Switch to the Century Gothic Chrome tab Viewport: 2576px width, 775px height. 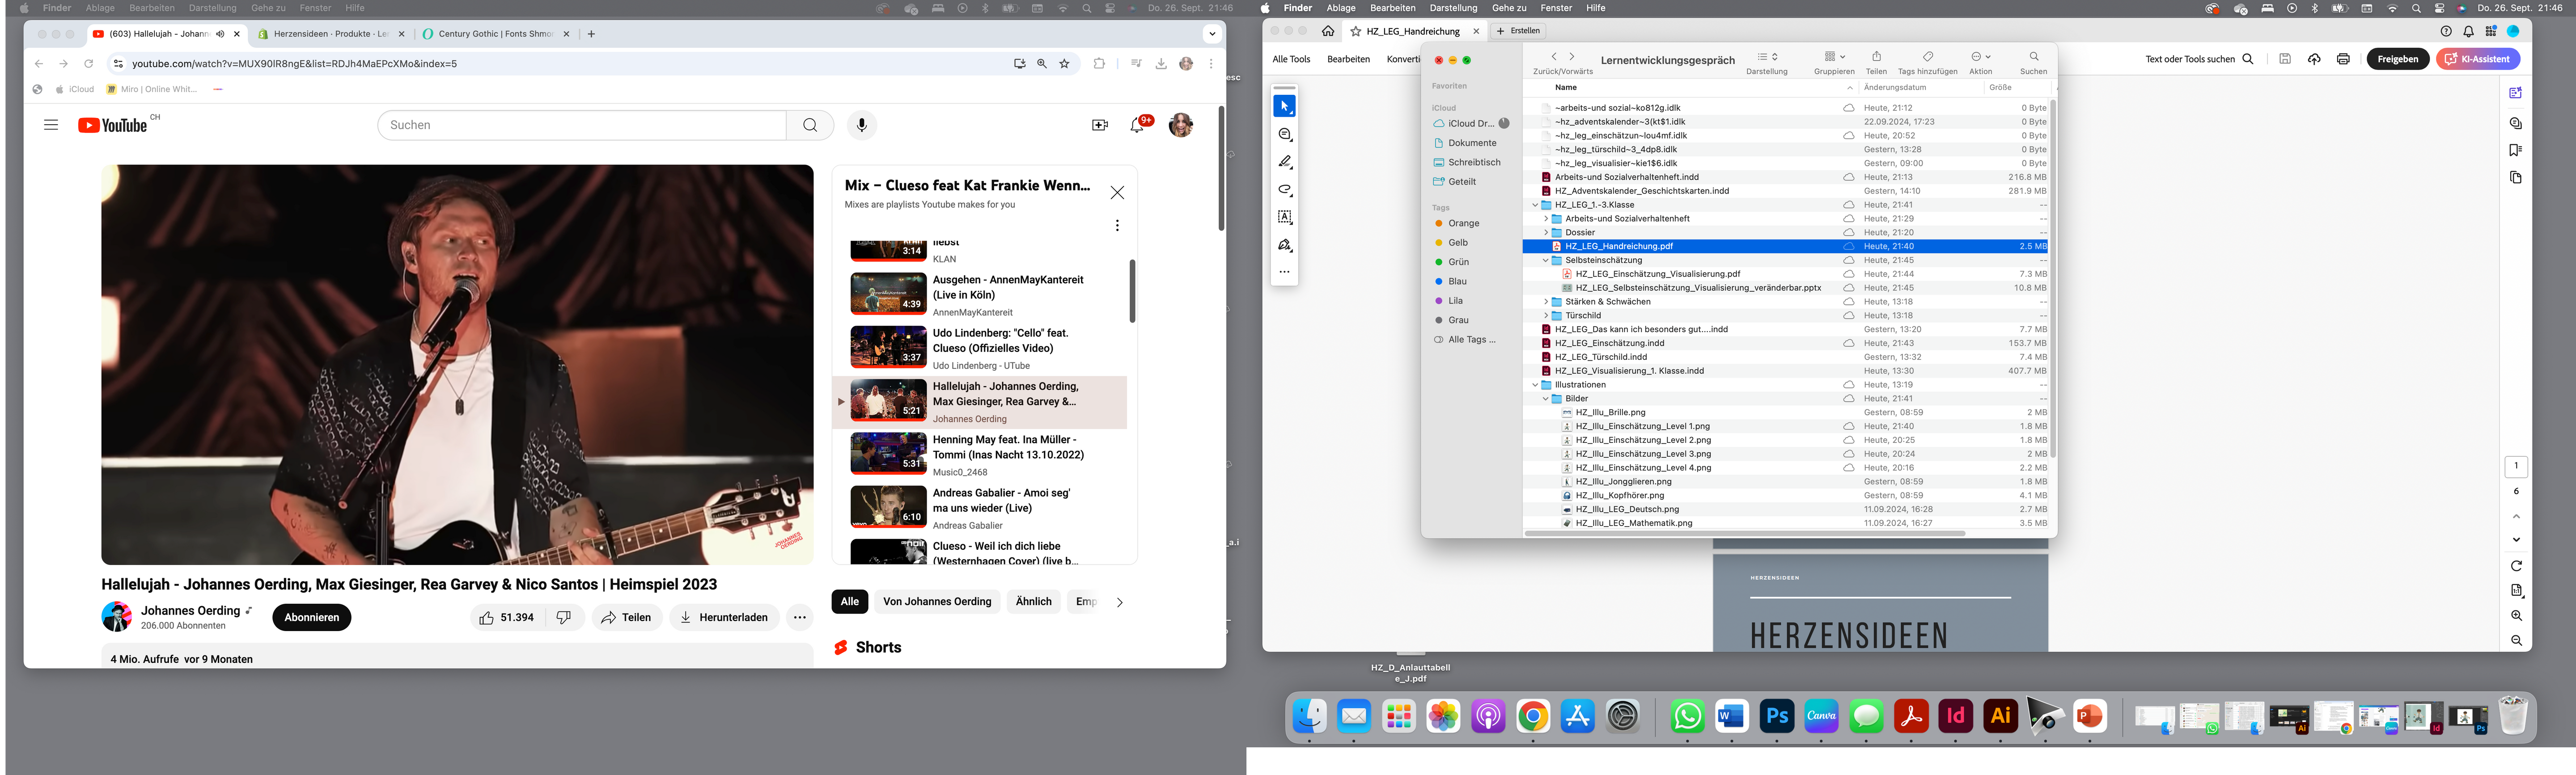click(494, 34)
